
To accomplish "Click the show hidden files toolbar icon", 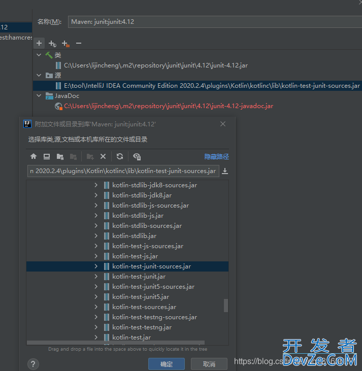I will click(137, 156).
